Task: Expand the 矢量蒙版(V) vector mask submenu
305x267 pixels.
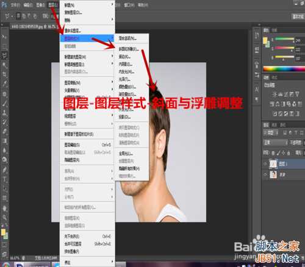Action: point(87,90)
